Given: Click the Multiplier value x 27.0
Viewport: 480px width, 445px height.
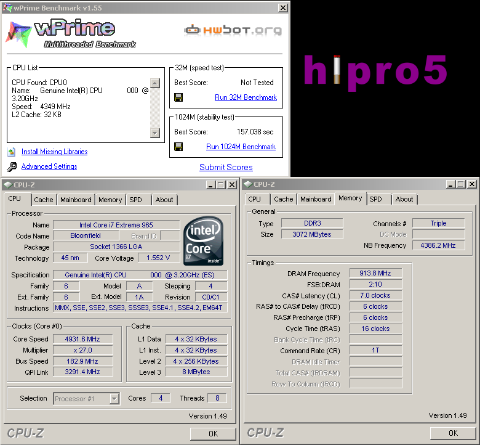Looking at the screenshot, I should click(82, 350).
